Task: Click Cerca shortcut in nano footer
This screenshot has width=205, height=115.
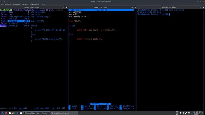Action: click(x=98, y=106)
